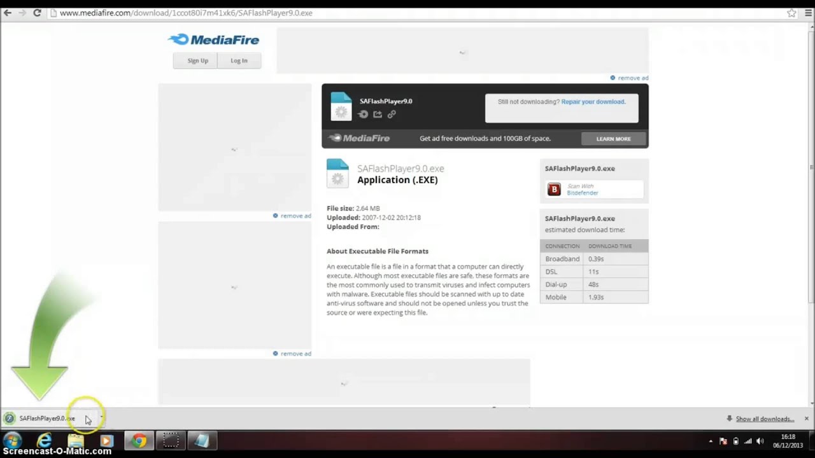The height and width of the screenshot is (458, 815).
Task: Click the red Bitdefender B icon
Action: pyautogui.click(x=554, y=190)
